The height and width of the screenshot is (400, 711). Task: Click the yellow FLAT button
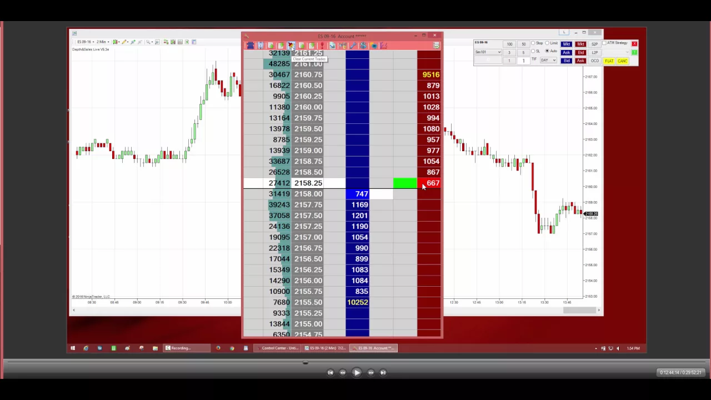tap(609, 61)
